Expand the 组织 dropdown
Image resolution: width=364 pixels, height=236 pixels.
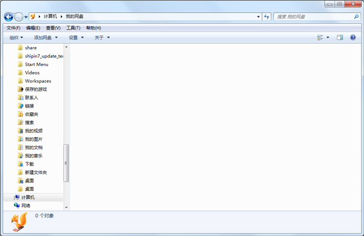[x=16, y=38]
